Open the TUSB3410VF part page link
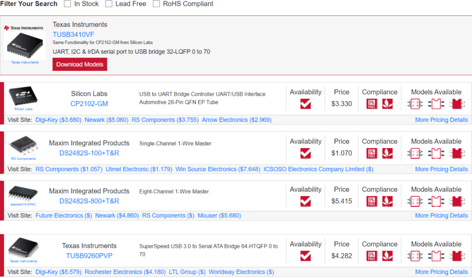Screen dimensions: 472x278 (x=74, y=34)
